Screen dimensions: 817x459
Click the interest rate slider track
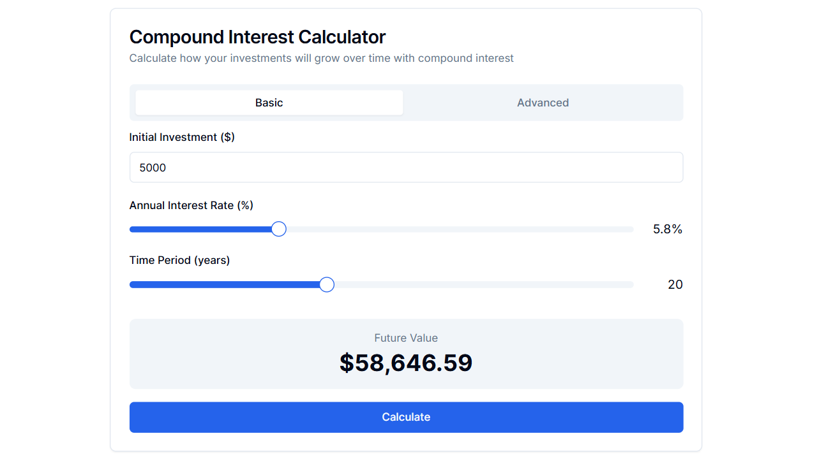(x=447, y=229)
